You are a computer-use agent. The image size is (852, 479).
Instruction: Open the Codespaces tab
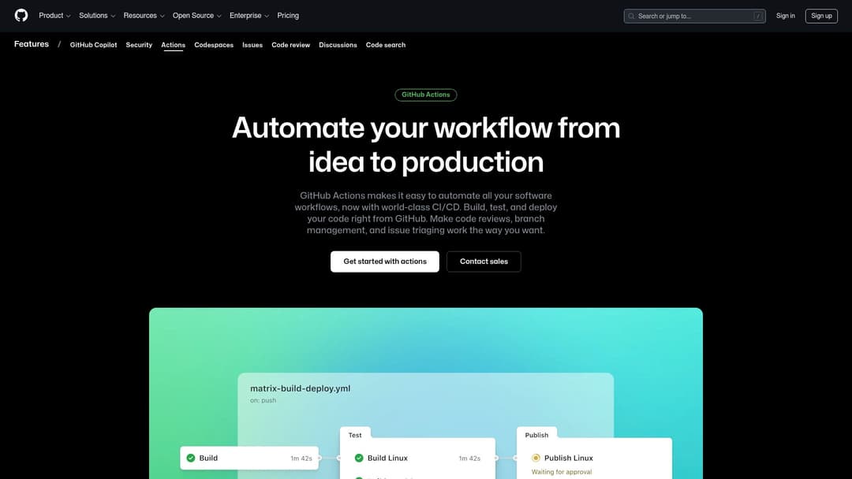(214, 45)
